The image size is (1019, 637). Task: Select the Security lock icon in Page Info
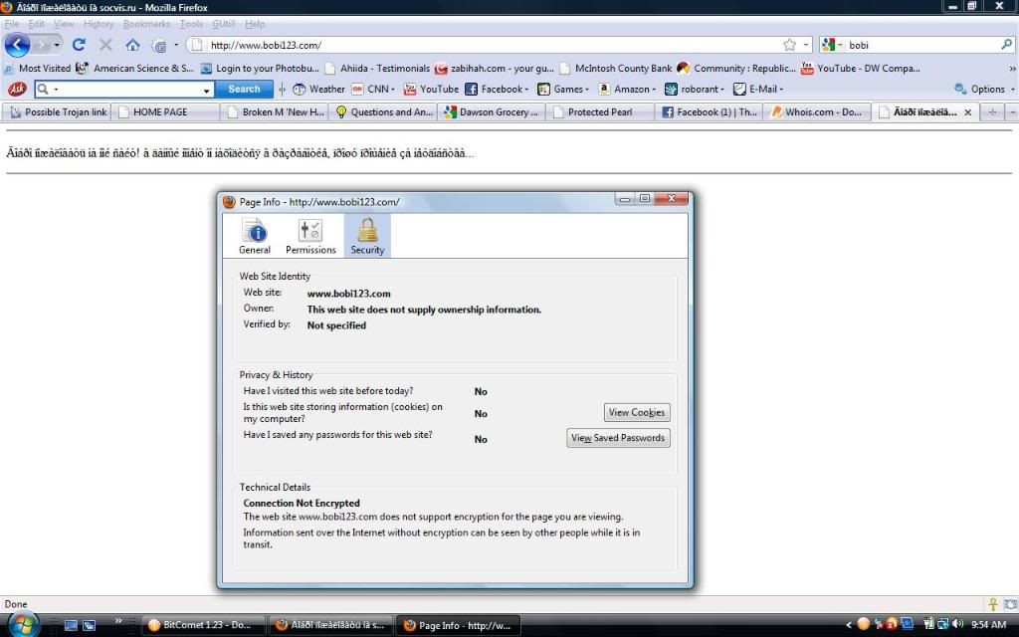(x=367, y=236)
